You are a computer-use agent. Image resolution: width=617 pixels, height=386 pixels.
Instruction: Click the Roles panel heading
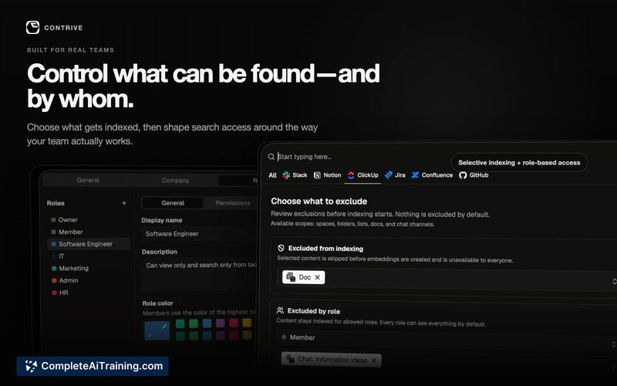(x=56, y=203)
